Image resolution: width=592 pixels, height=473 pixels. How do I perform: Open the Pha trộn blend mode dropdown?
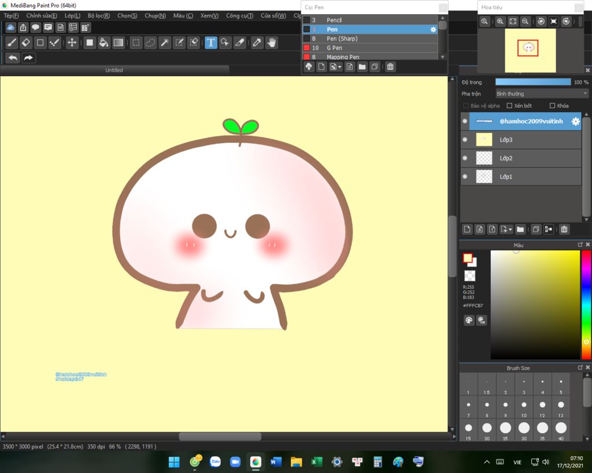coord(542,94)
